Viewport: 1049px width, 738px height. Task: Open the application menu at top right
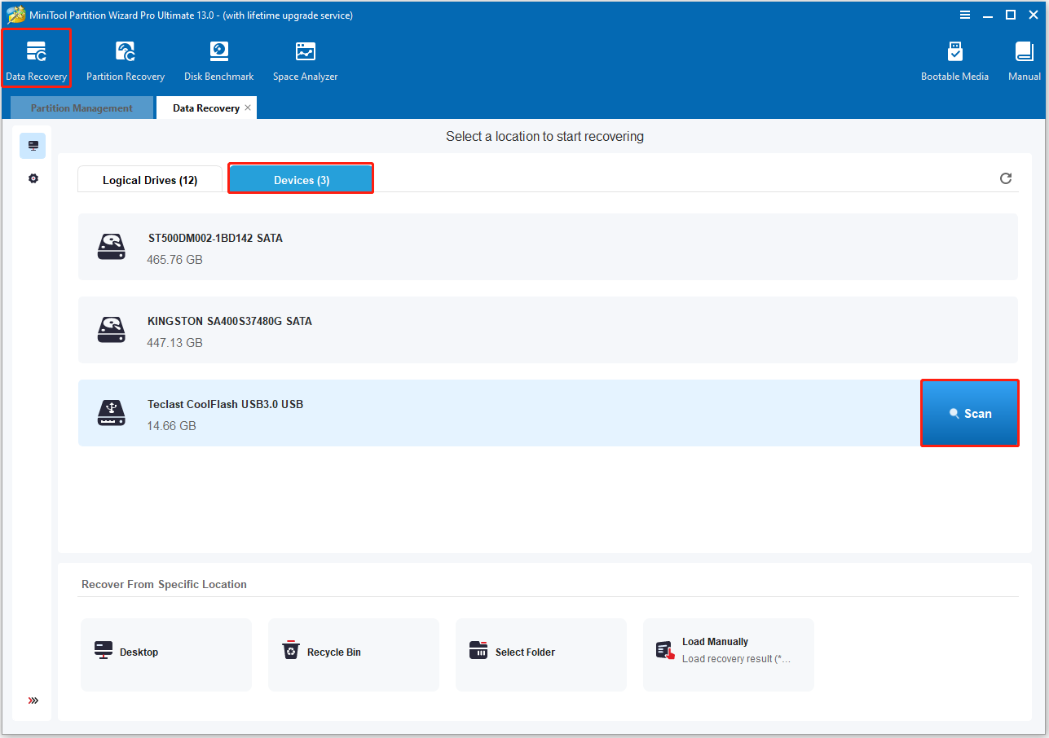point(964,14)
